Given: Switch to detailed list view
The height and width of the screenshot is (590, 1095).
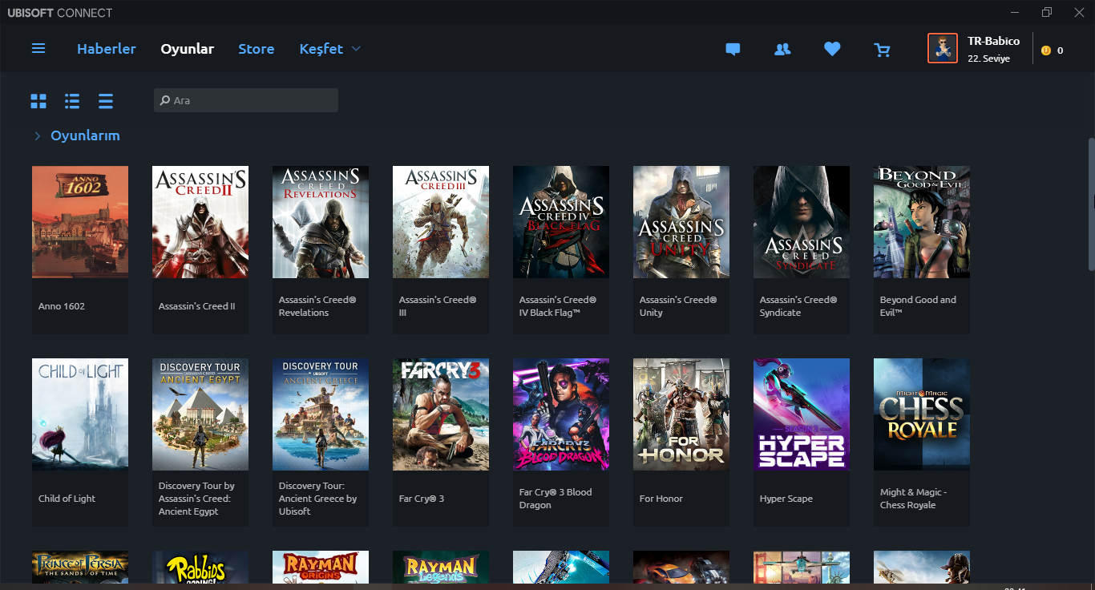Looking at the screenshot, I should pos(72,101).
